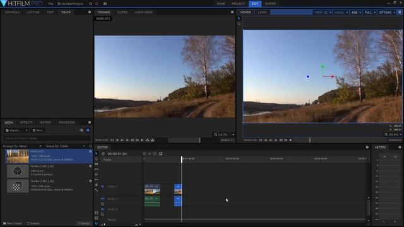Click the Search in Project Media field
This screenshot has height=227, width=404.
[47, 138]
